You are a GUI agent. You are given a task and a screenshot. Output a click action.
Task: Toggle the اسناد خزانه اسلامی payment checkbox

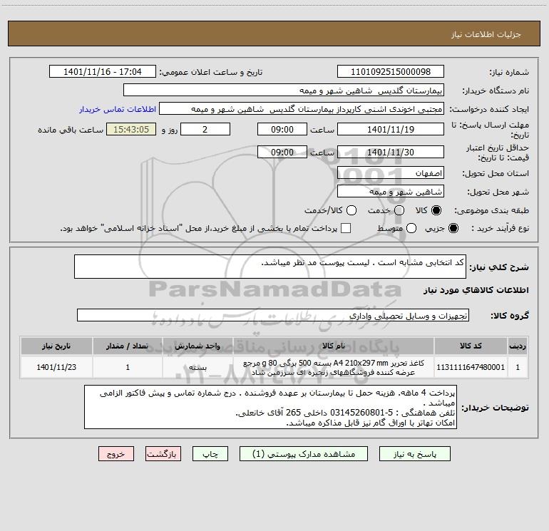pos(346,228)
